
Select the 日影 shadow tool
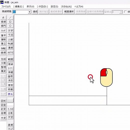(x=10, y=113)
